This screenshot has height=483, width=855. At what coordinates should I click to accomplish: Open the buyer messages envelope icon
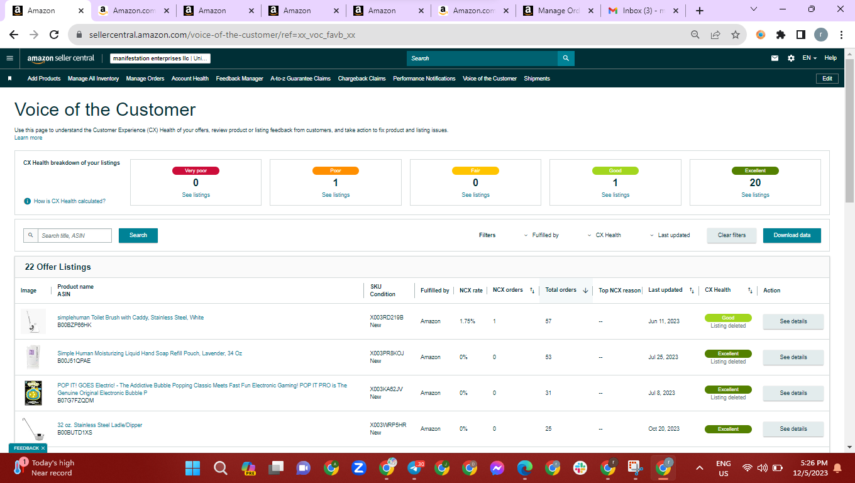pos(775,58)
